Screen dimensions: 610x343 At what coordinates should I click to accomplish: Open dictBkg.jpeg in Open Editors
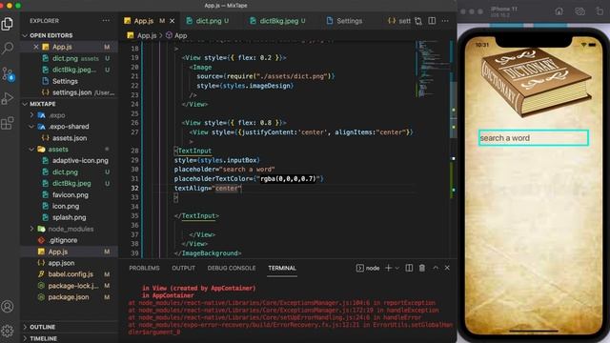pyautogui.click(x=69, y=70)
